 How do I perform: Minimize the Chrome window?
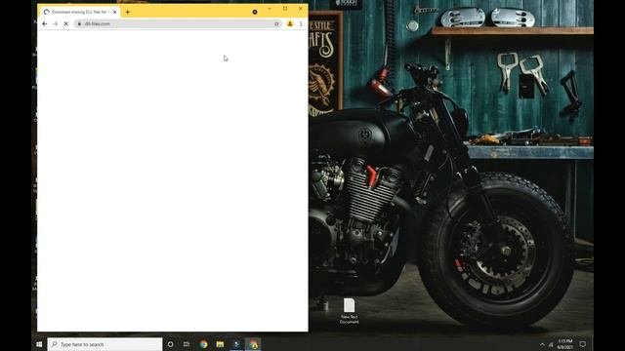pos(270,9)
